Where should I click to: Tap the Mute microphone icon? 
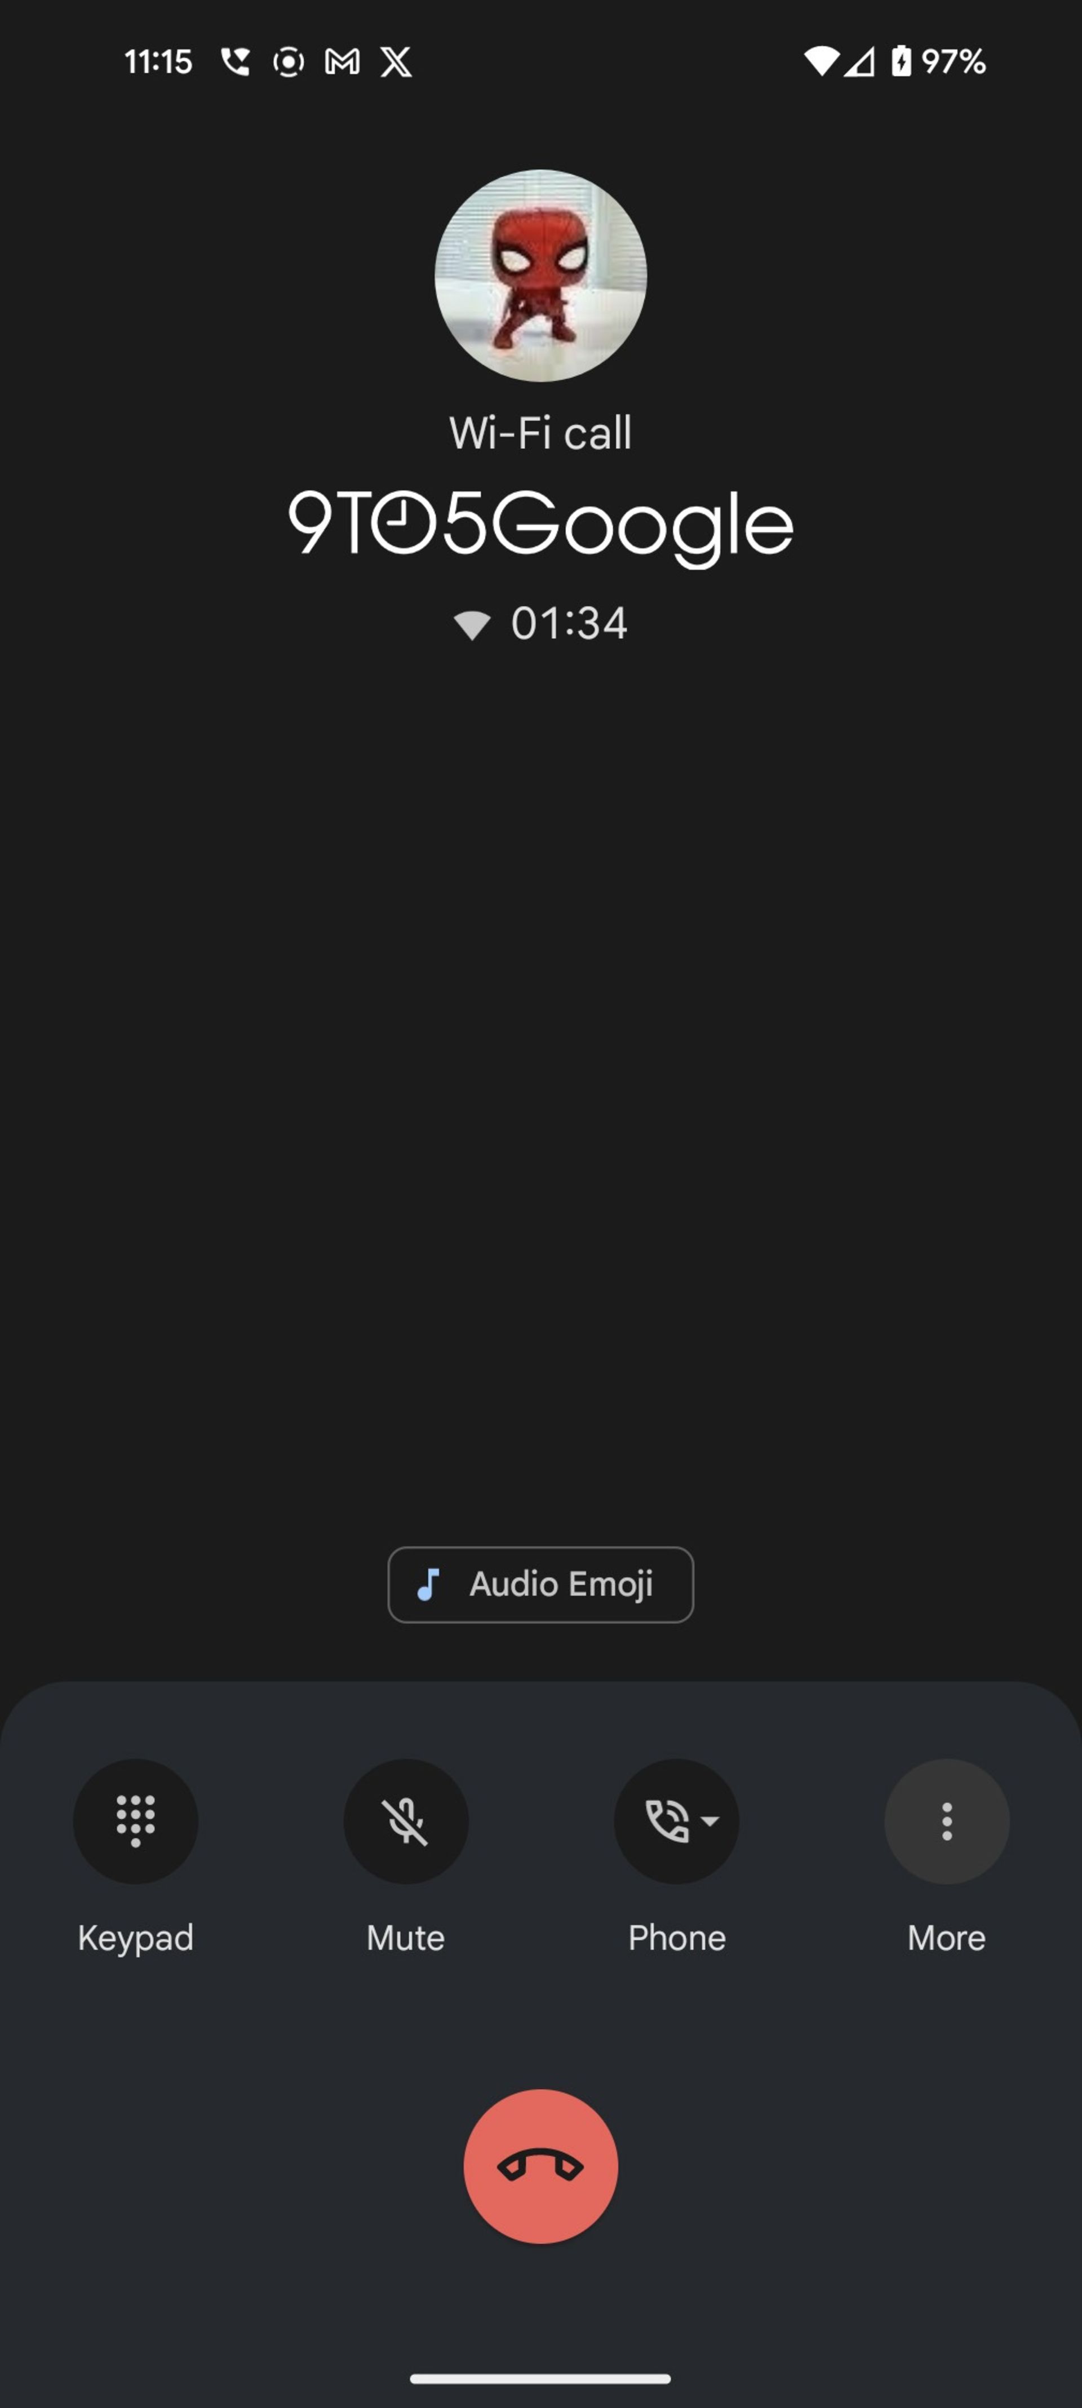406,1821
